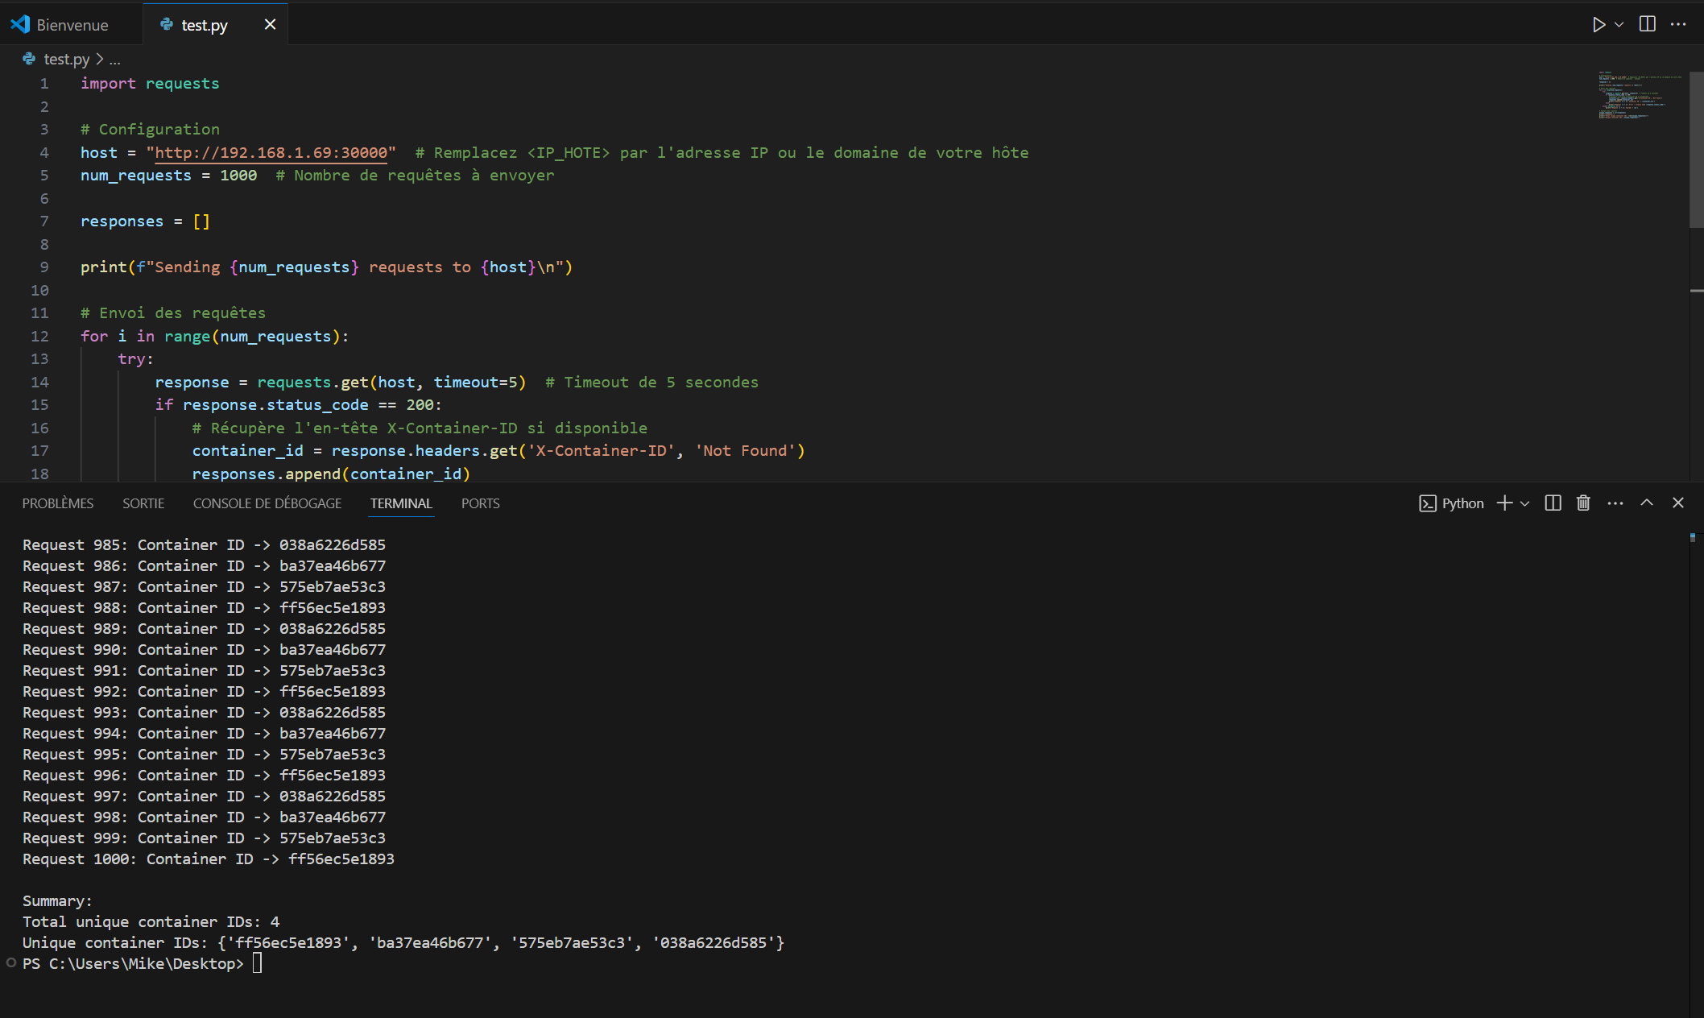1704x1018 pixels.
Task: Open the PORTS panel tab
Action: coord(481,503)
